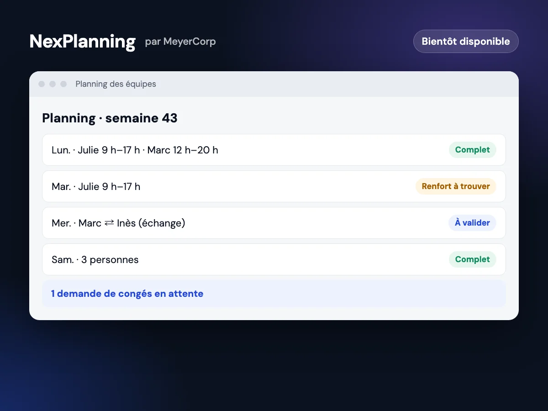
Task: Click the À valider badge
Action: pyautogui.click(x=472, y=223)
